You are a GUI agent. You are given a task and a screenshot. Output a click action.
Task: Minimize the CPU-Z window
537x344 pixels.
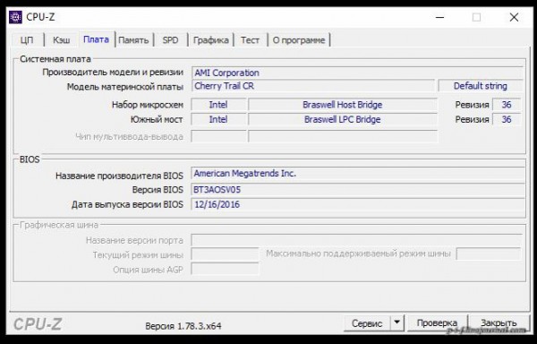(440, 17)
